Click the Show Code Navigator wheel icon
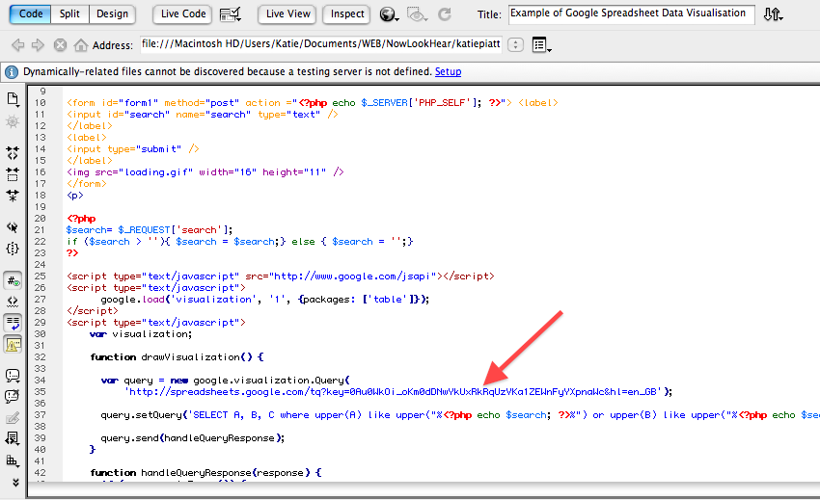Screen dimensions: 820x500 [13, 122]
